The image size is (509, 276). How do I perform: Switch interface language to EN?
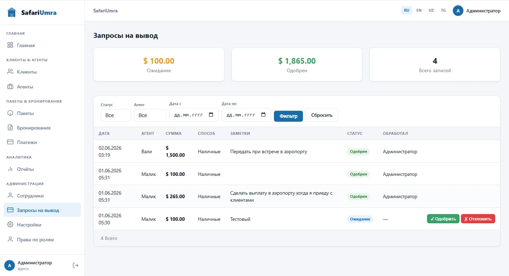[x=419, y=11]
